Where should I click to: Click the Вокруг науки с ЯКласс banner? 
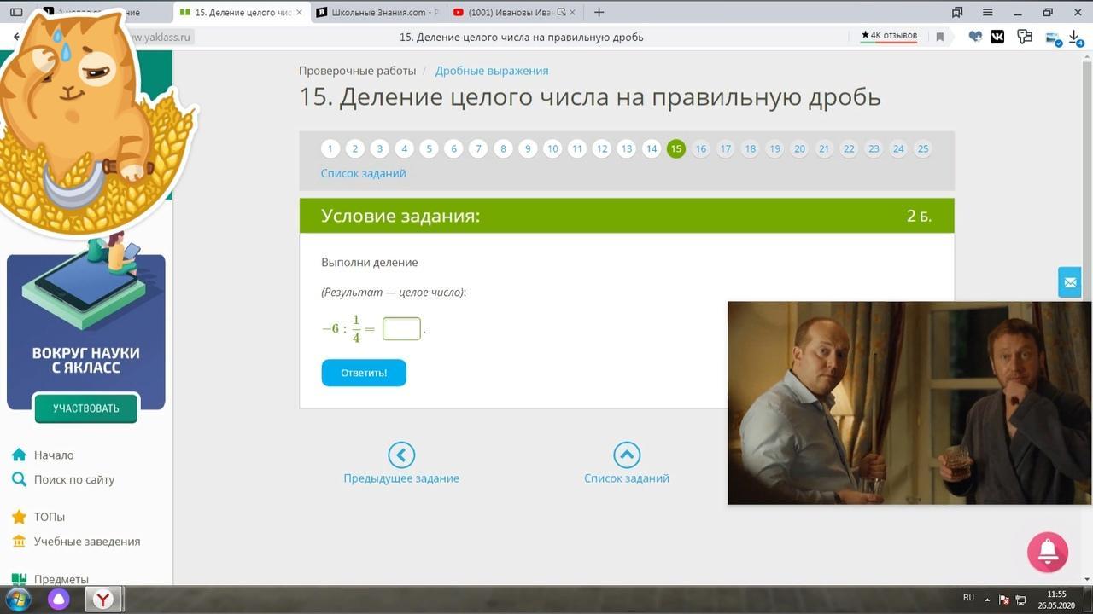[x=86, y=332]
